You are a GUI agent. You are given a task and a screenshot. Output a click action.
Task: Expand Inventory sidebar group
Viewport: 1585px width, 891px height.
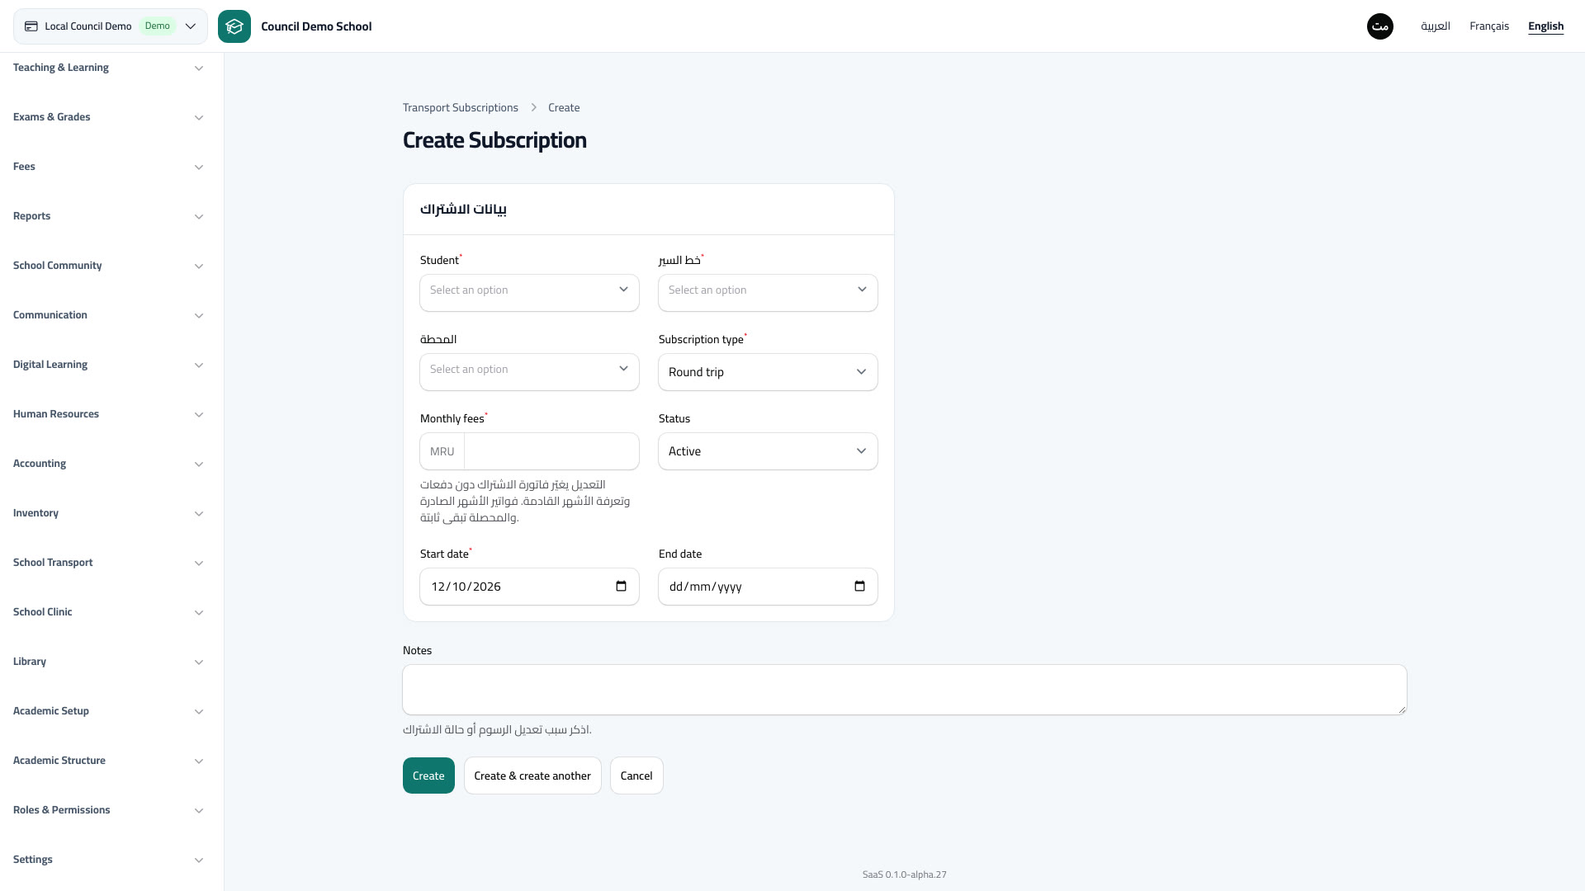coord(108,513)
